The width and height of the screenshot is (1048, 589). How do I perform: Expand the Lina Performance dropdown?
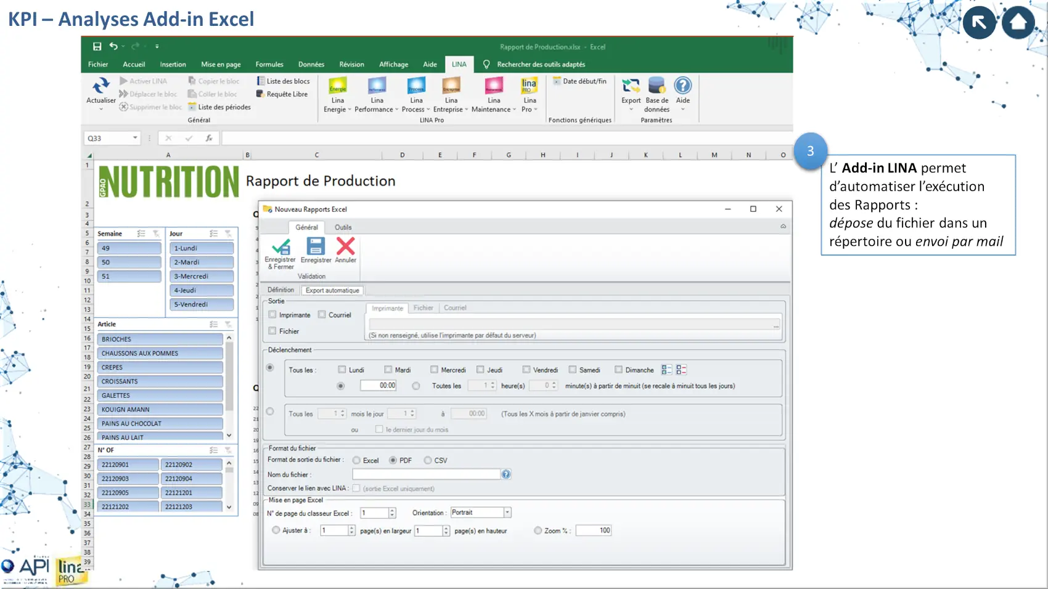(396, 110)
